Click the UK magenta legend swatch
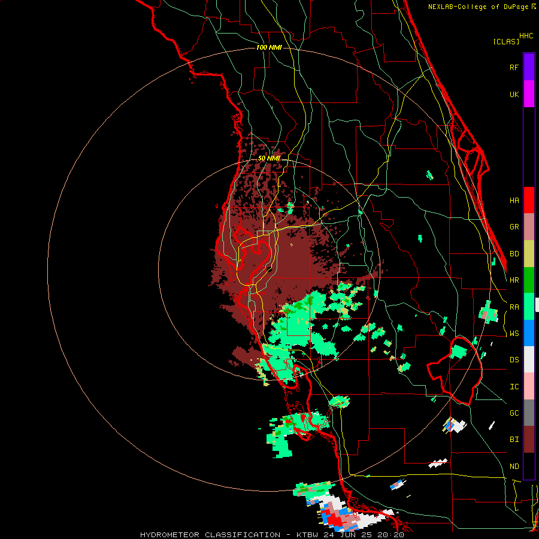 529,94
